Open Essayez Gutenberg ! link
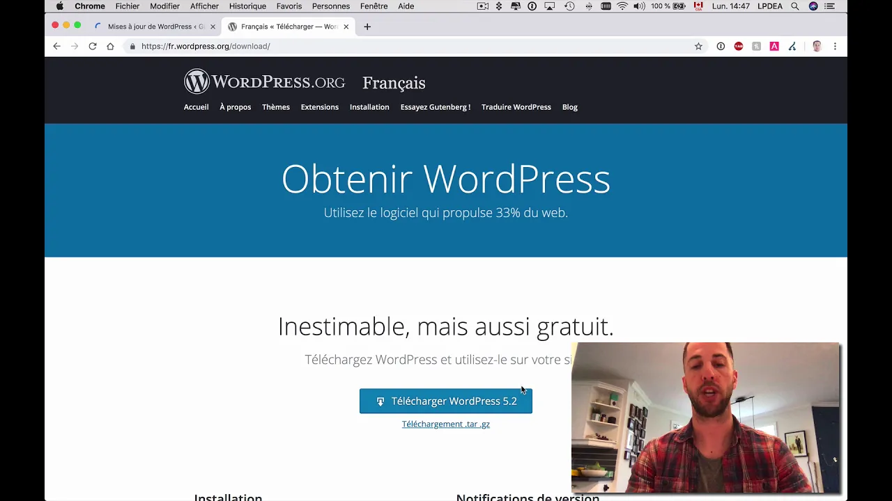Screen dimensions: 892x501 tap(436, 107)
